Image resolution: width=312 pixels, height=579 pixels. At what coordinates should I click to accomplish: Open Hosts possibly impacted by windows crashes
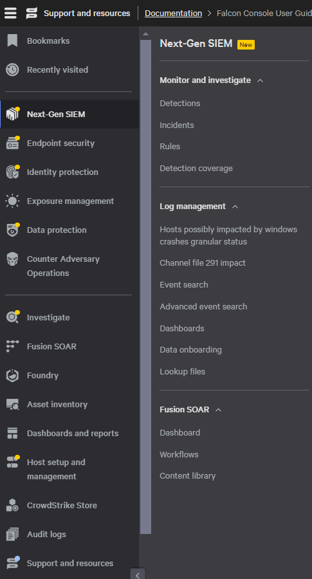[x=228, y=235]
